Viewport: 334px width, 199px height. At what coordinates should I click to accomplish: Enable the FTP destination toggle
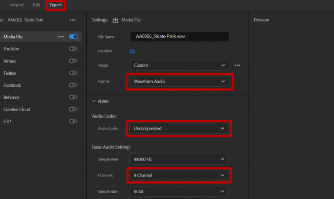73,121
